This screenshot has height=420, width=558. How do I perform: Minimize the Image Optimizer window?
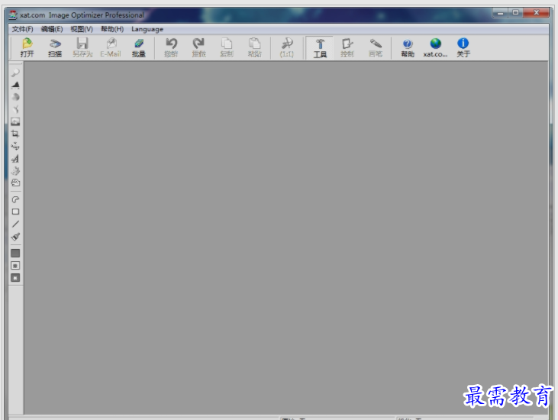click(500, 13)
